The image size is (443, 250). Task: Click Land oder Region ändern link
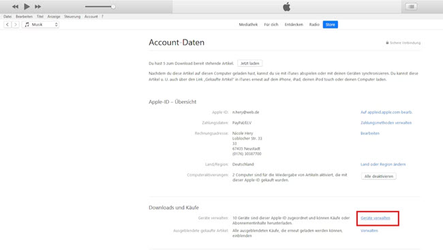pos(383,164)
